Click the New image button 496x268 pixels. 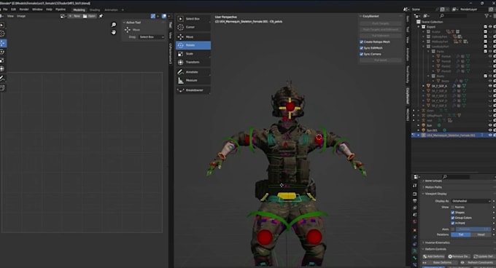74,16
